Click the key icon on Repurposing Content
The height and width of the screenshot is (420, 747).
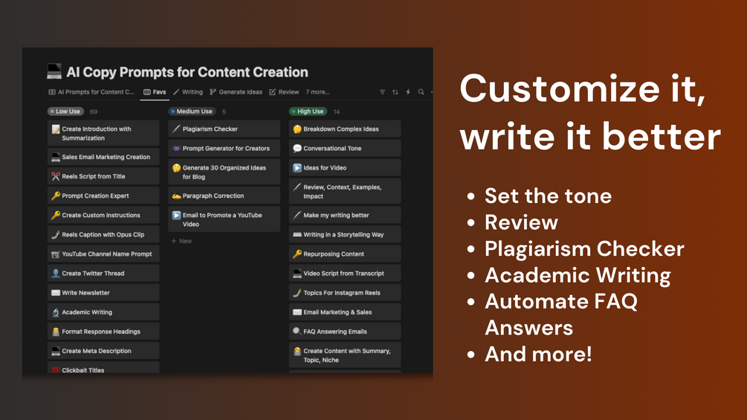(297, 253)
